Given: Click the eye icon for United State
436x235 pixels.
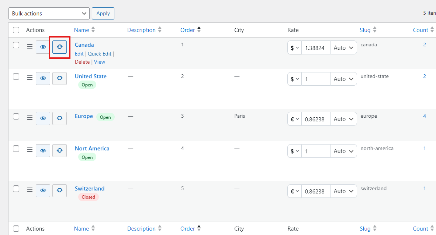Looking at the screenshot, I should click(43, 78).
